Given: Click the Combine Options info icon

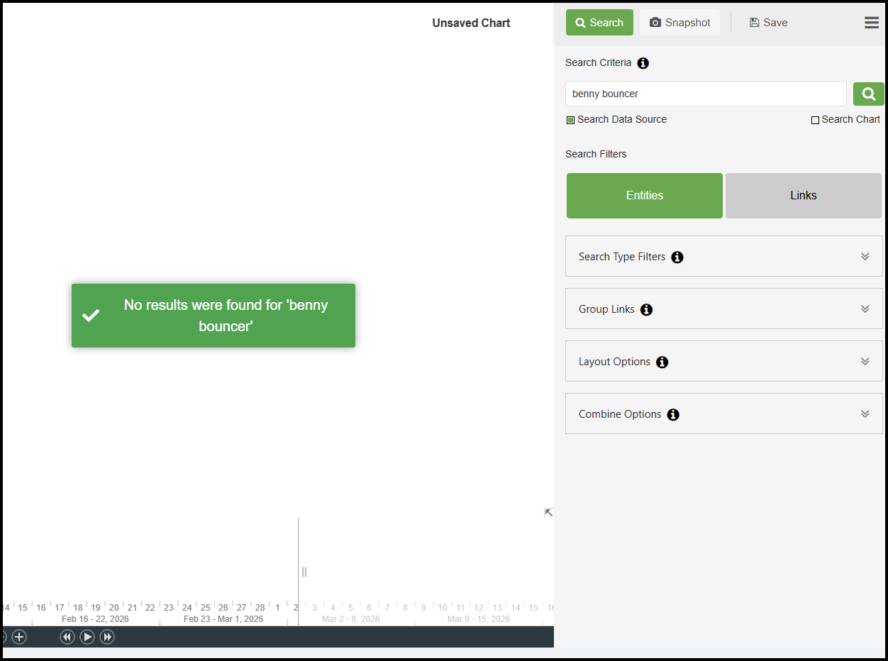Looking at the screenshot, I should coord(673,415).
